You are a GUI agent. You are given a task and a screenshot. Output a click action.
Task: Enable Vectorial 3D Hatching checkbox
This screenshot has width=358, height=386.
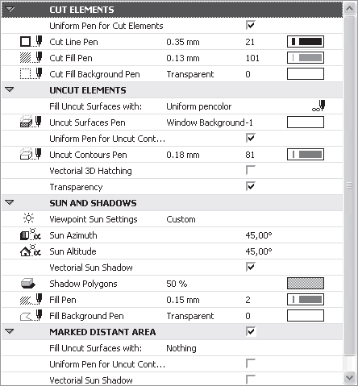point(251,170)
